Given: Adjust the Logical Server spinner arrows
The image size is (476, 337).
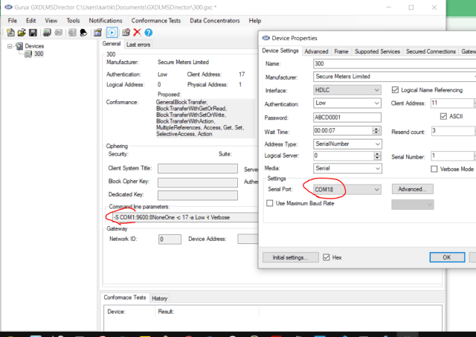Looking at the screenshot, I should [377, 155].
